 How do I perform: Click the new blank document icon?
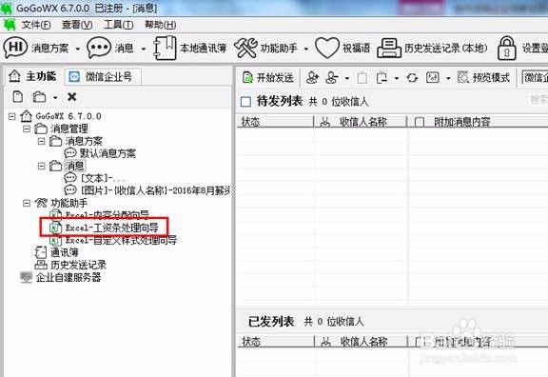pos(18,96)
